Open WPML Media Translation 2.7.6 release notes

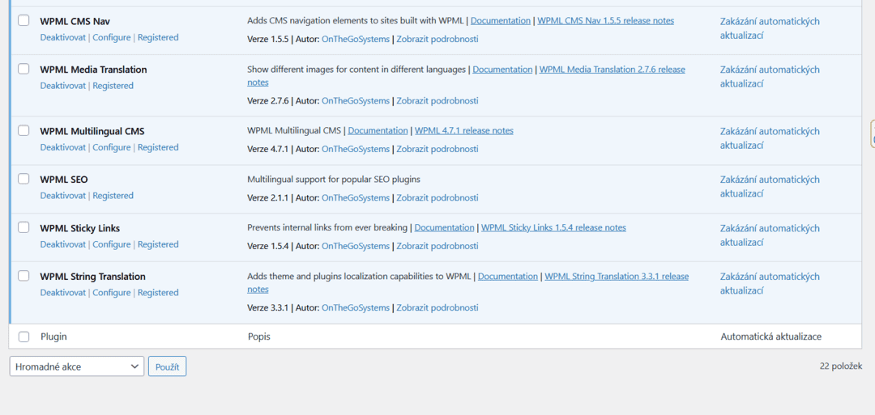point(612,70)
